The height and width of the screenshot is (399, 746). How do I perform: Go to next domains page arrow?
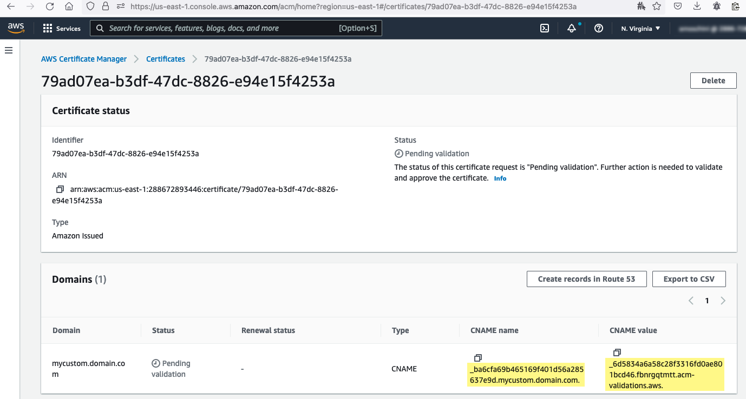pos(723,301)
